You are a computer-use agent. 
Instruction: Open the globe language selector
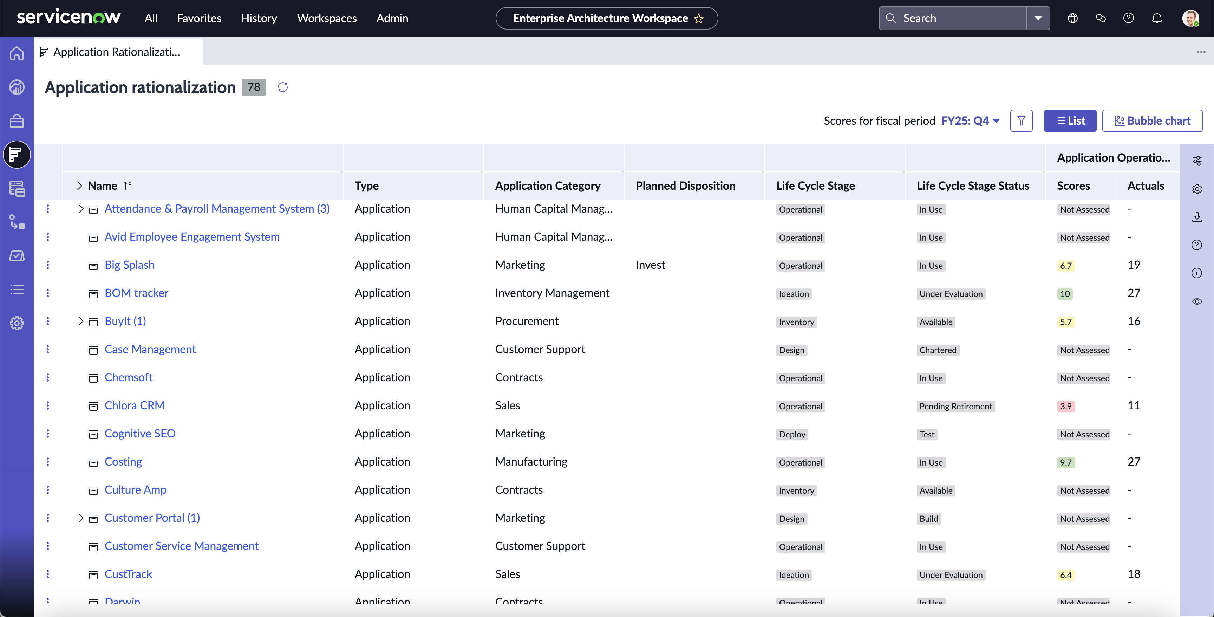(1073, 18)
